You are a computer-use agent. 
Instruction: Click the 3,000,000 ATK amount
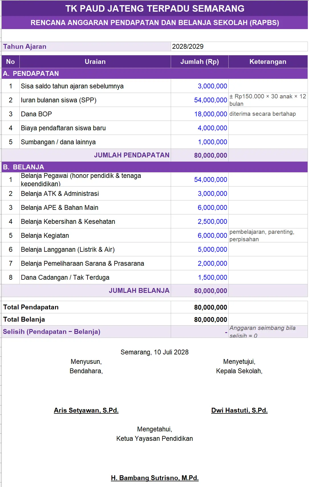(x=200, y=194)
